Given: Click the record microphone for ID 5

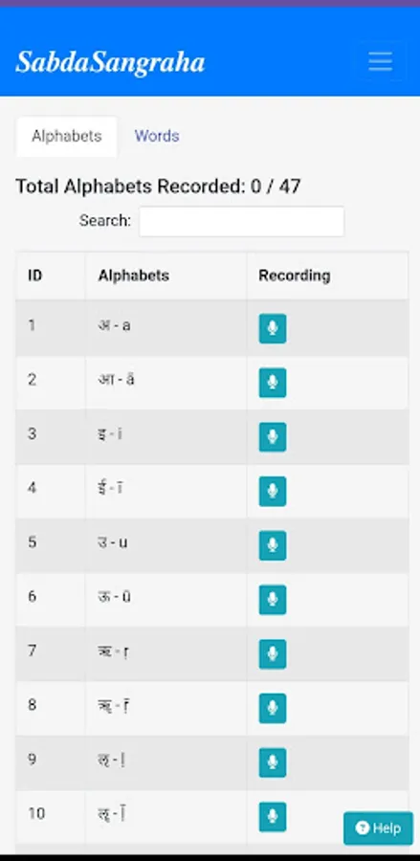Looking at the screenshot, I should [273, 546].
